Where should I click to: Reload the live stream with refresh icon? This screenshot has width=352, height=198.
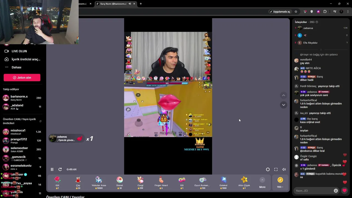pos(60,169)
